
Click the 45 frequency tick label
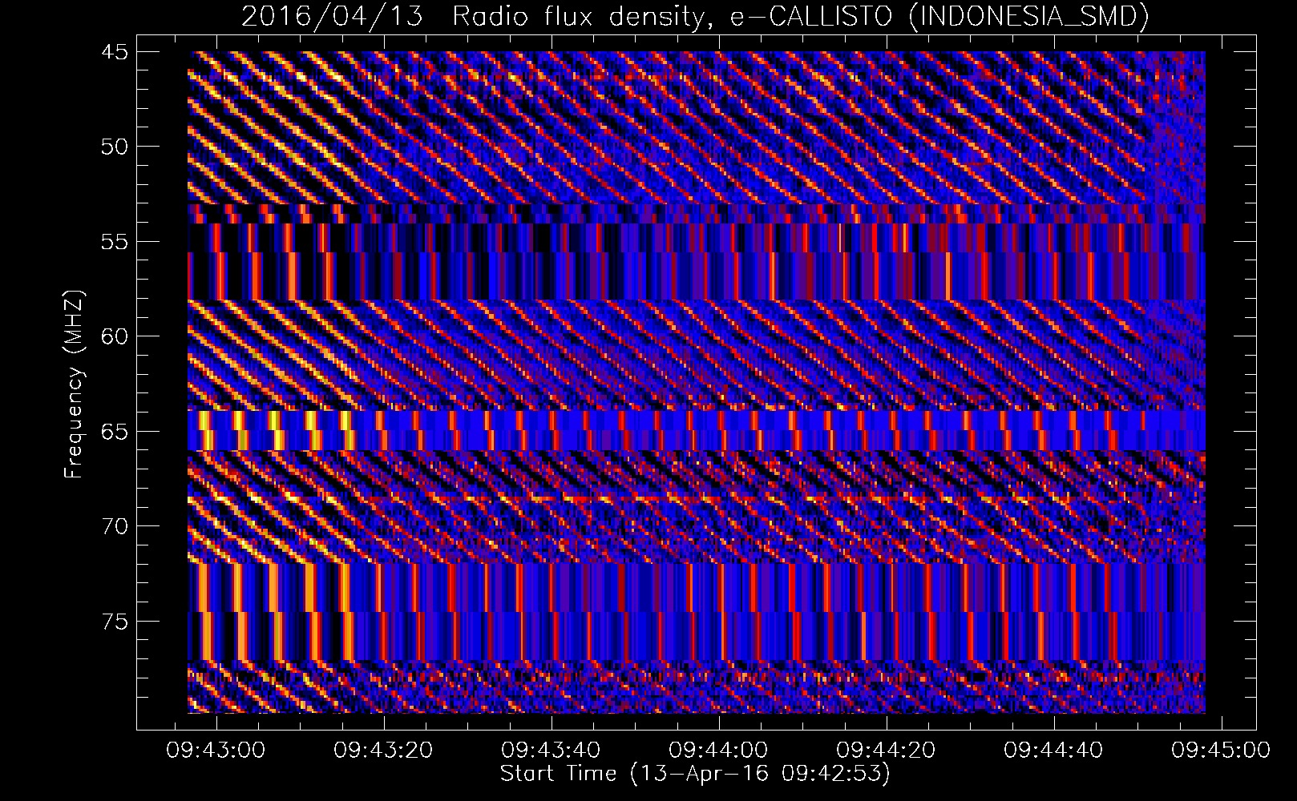tap(115, 52)
